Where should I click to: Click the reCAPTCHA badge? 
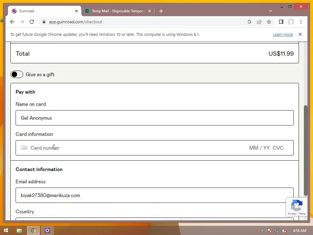(296, 207)
